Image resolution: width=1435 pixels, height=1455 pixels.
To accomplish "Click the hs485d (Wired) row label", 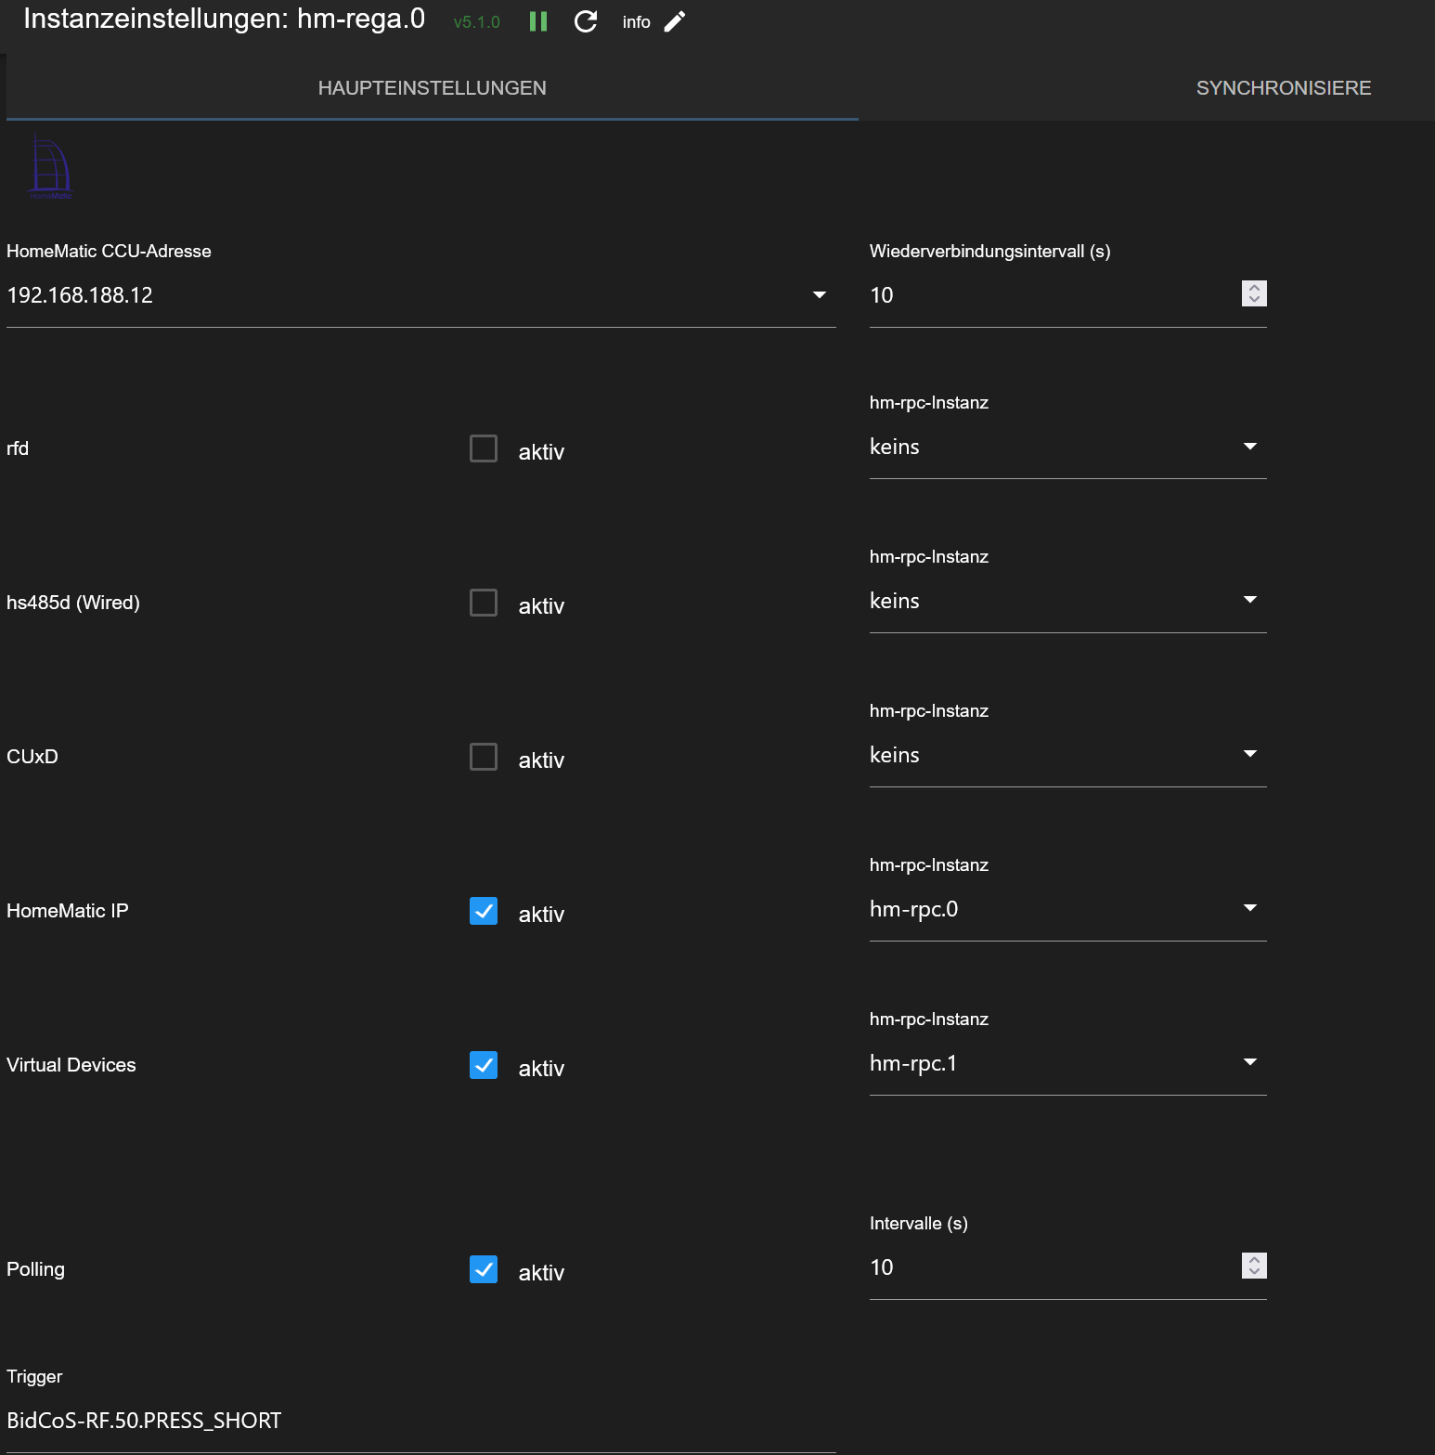I will pyautogui.click(x=73, y=603).
